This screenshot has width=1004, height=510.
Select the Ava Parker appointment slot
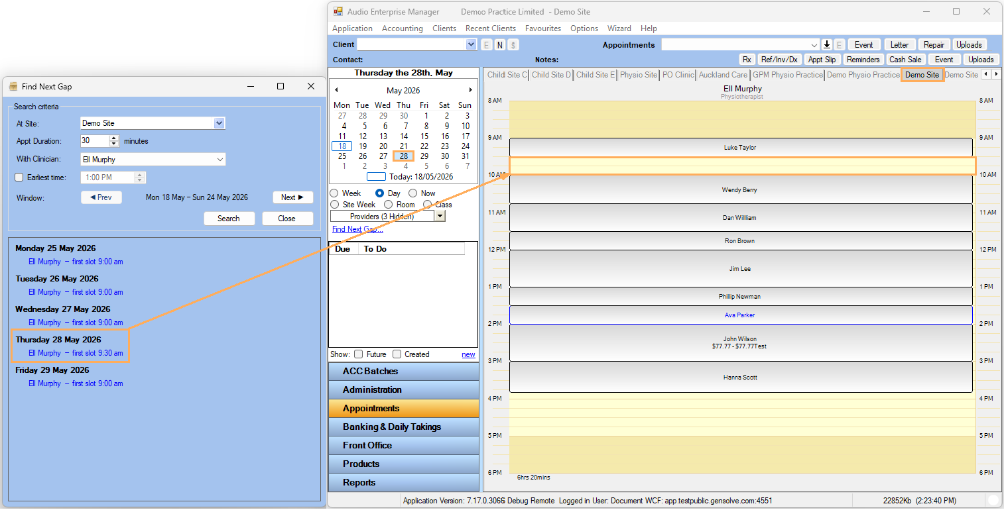tap(741, 315)
